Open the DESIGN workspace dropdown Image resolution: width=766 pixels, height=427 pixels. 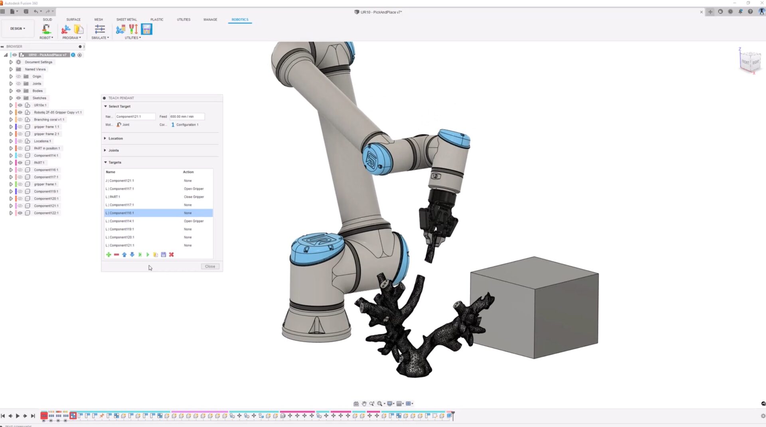18,29
